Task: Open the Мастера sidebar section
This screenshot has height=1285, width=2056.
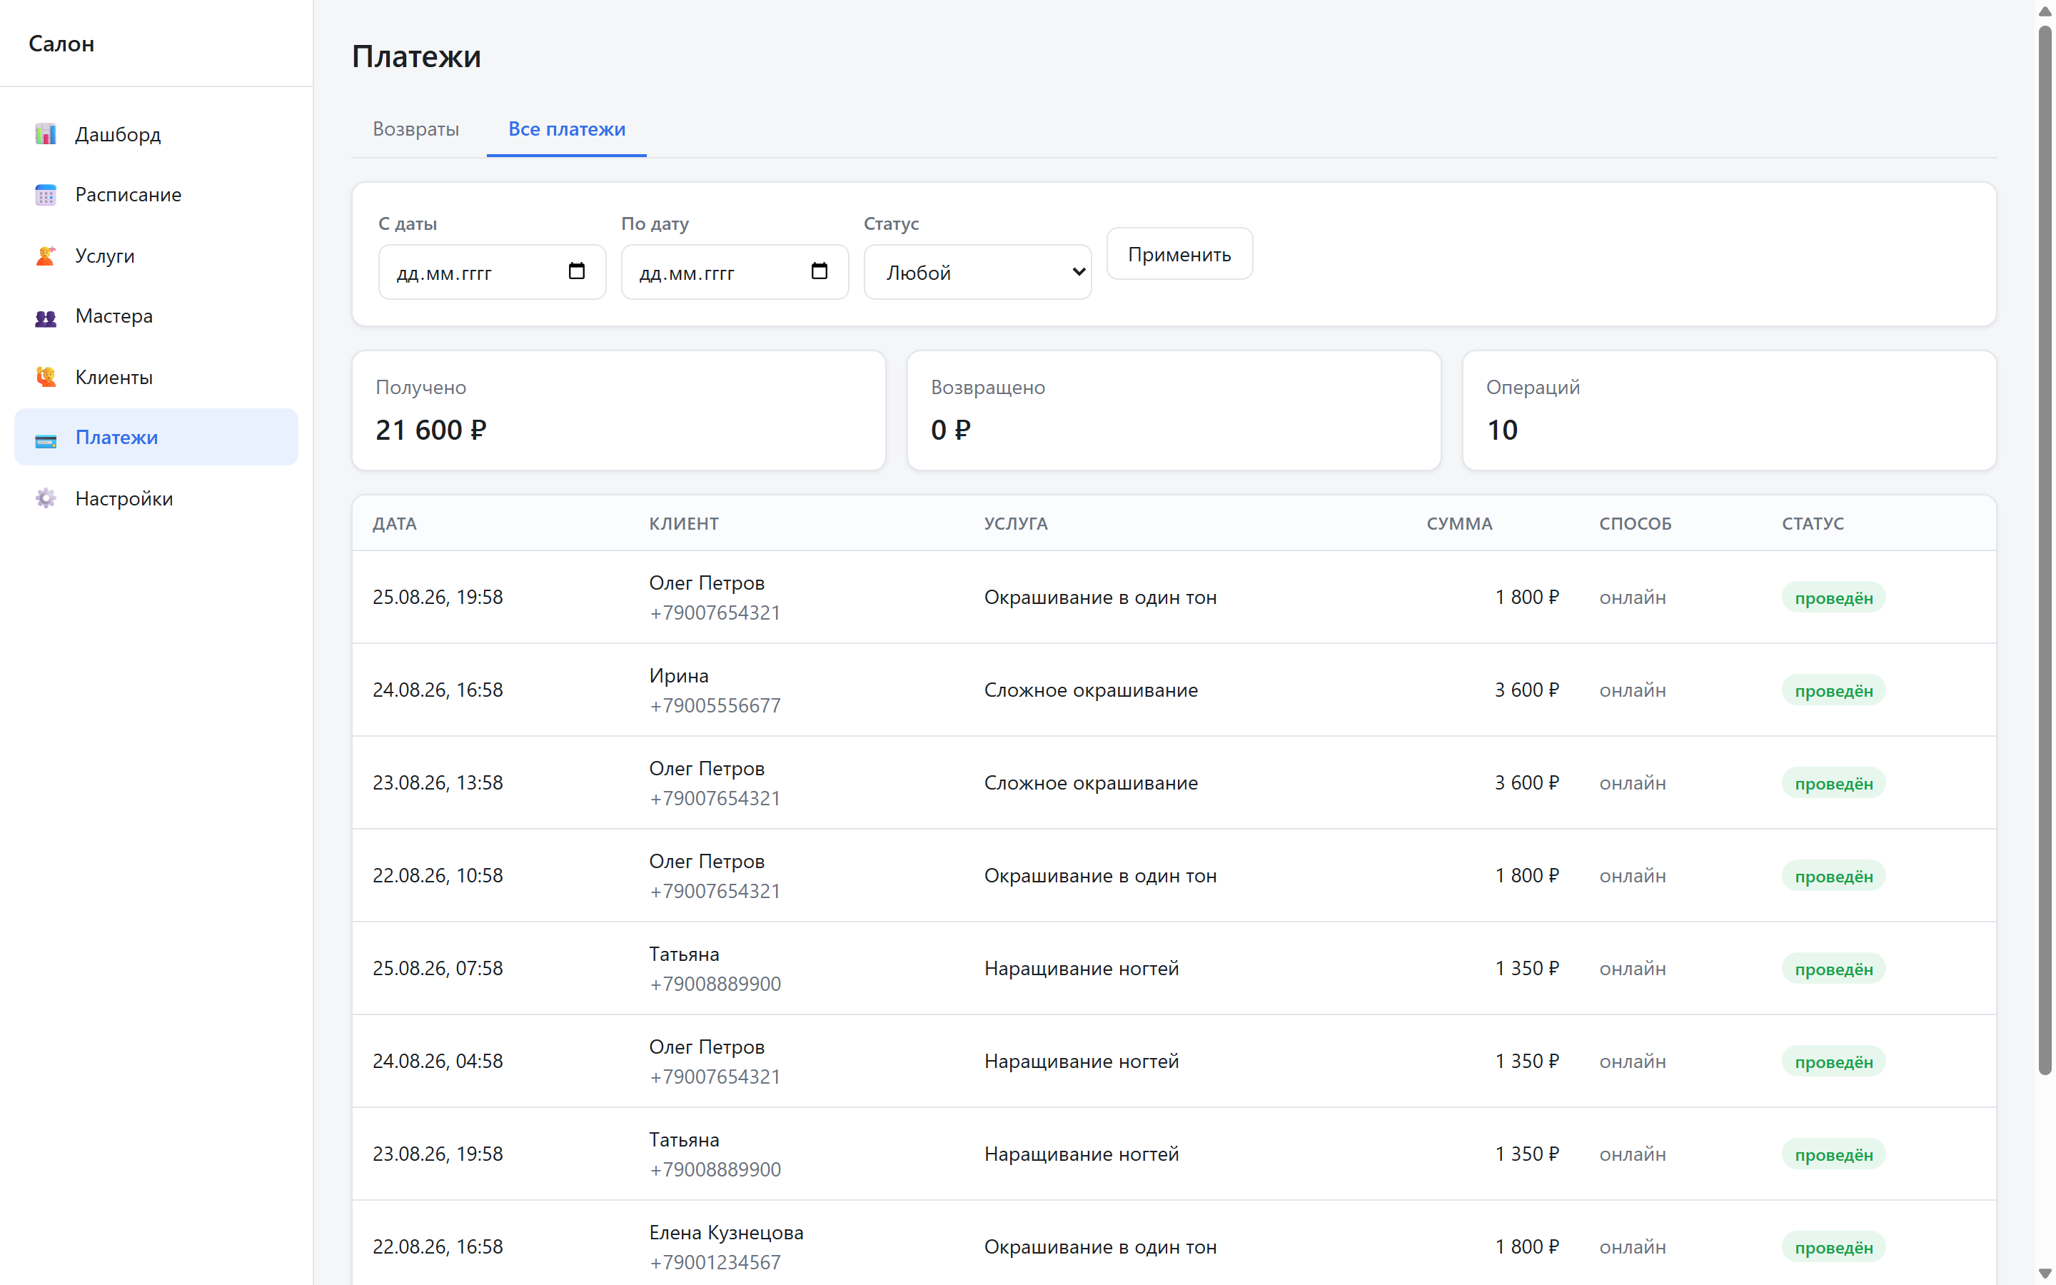Action: pos(156,316)
